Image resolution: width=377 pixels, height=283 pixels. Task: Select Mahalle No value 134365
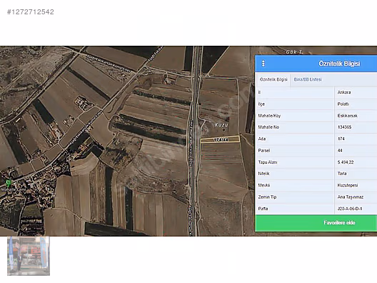344,127
